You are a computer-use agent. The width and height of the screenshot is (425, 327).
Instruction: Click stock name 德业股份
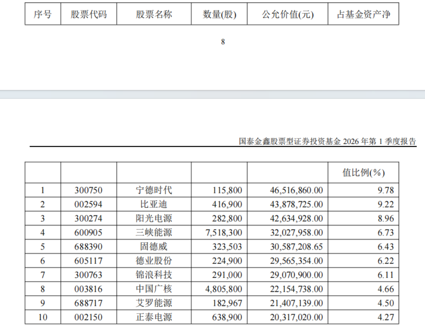click(154, 261)
